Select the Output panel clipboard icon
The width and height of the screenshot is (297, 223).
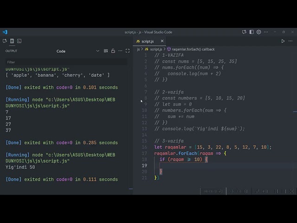pyautogui.click(x=12, y=41)
